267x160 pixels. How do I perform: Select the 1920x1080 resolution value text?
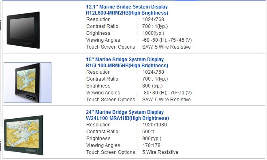click(x=154, y=125)
